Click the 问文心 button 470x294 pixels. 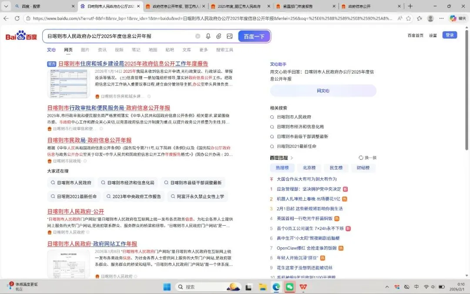click(x=323, y=91)
